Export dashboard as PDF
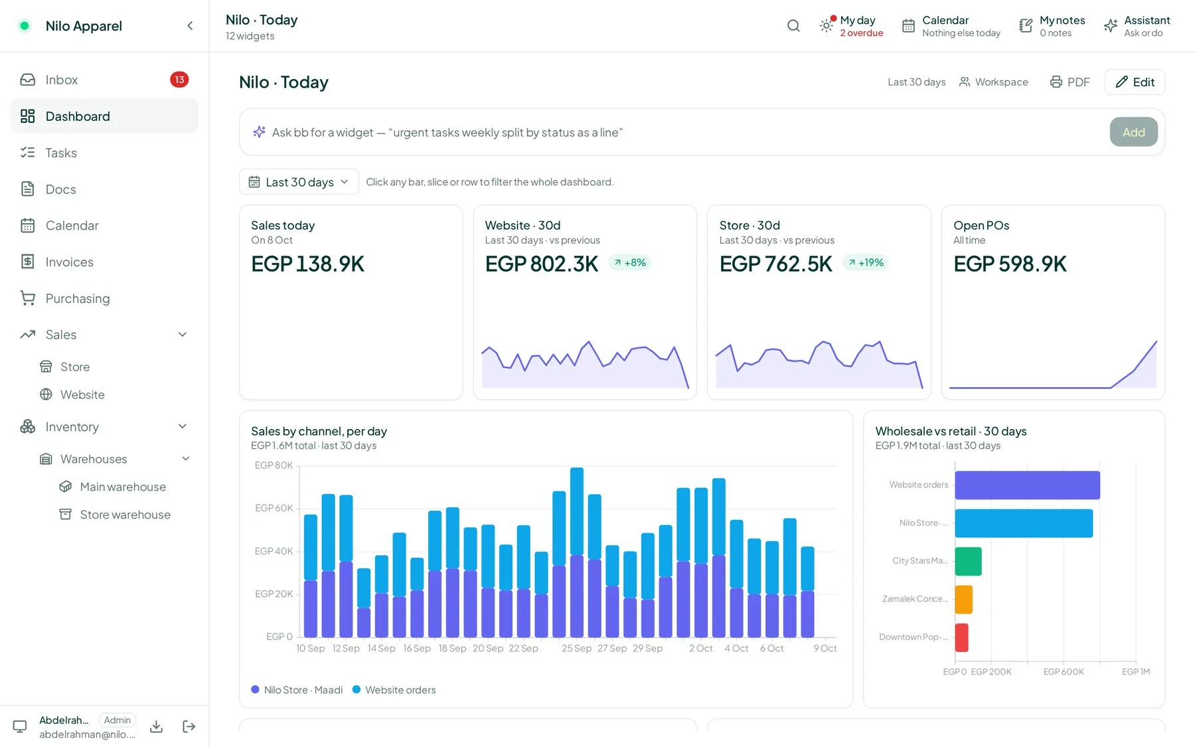The image size is (1195, 747). point(1070,82)
